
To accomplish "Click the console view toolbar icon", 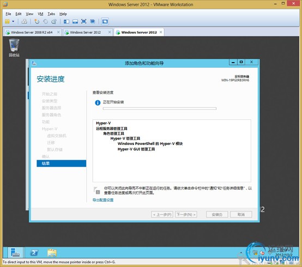I will (x=105, y=21).
